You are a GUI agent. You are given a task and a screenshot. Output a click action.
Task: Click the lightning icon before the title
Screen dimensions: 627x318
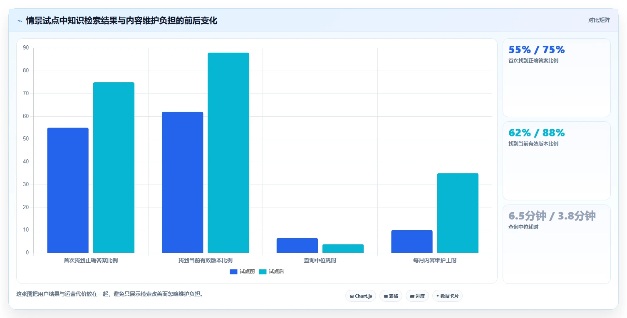tap(20, 21)
